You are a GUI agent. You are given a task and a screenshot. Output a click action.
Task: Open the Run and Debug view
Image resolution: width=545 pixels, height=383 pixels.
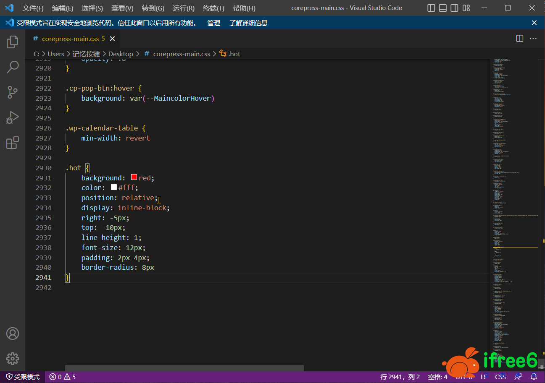coord(13,118)
